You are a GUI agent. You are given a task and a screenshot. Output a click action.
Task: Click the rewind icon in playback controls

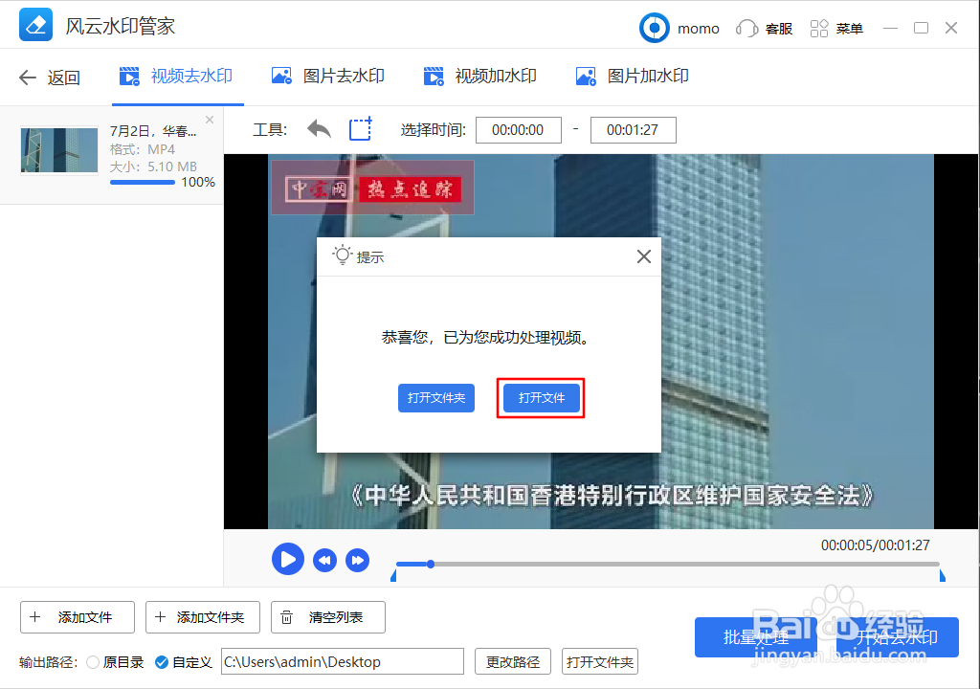pyautogui.click(x=323, y=560)
